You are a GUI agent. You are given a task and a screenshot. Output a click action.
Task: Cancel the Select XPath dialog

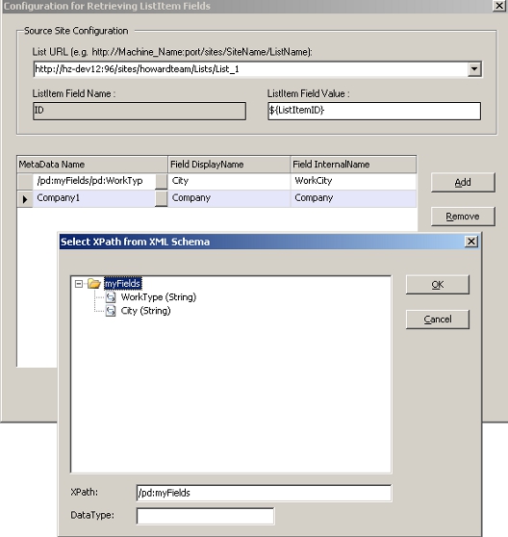[x=438, y=320]
